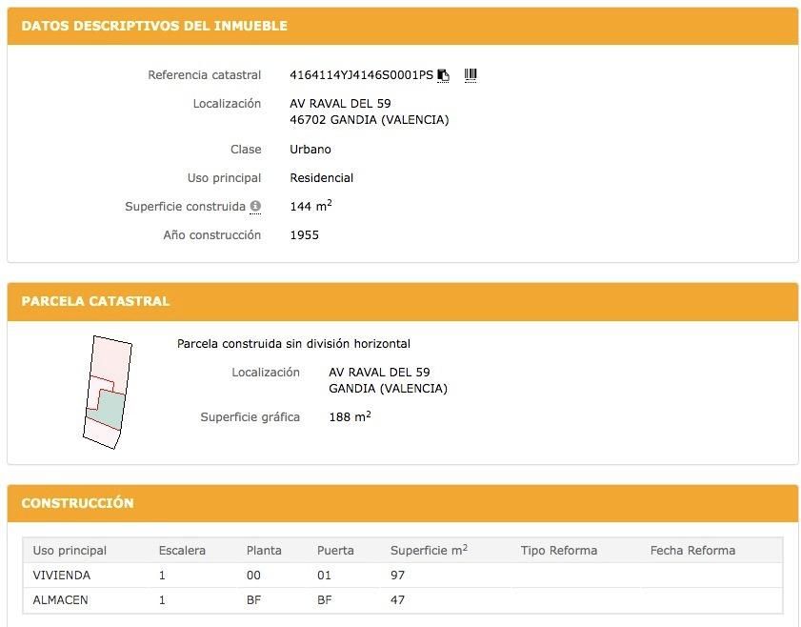This screenshot has height=627, width=801.
Task: Click the 1955 construction year value
Action: click(304, 235)
